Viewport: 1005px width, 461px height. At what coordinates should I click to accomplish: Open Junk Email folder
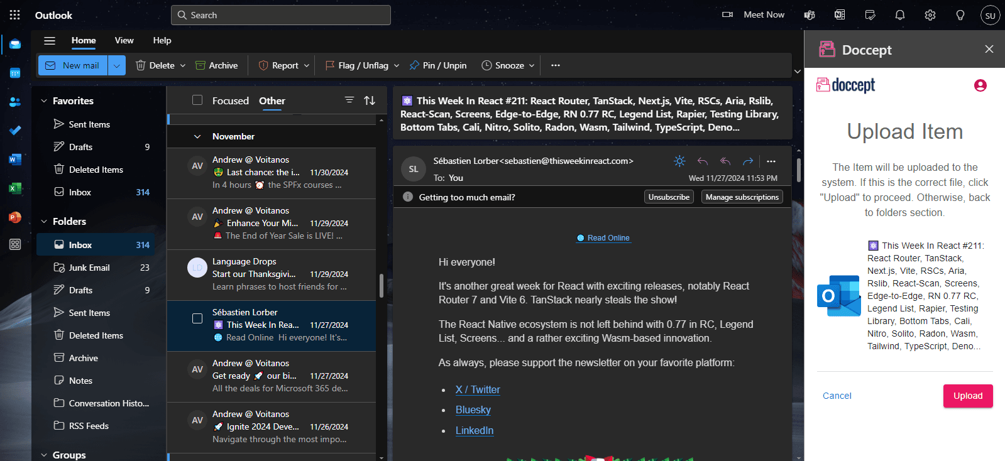click(96, 268)
